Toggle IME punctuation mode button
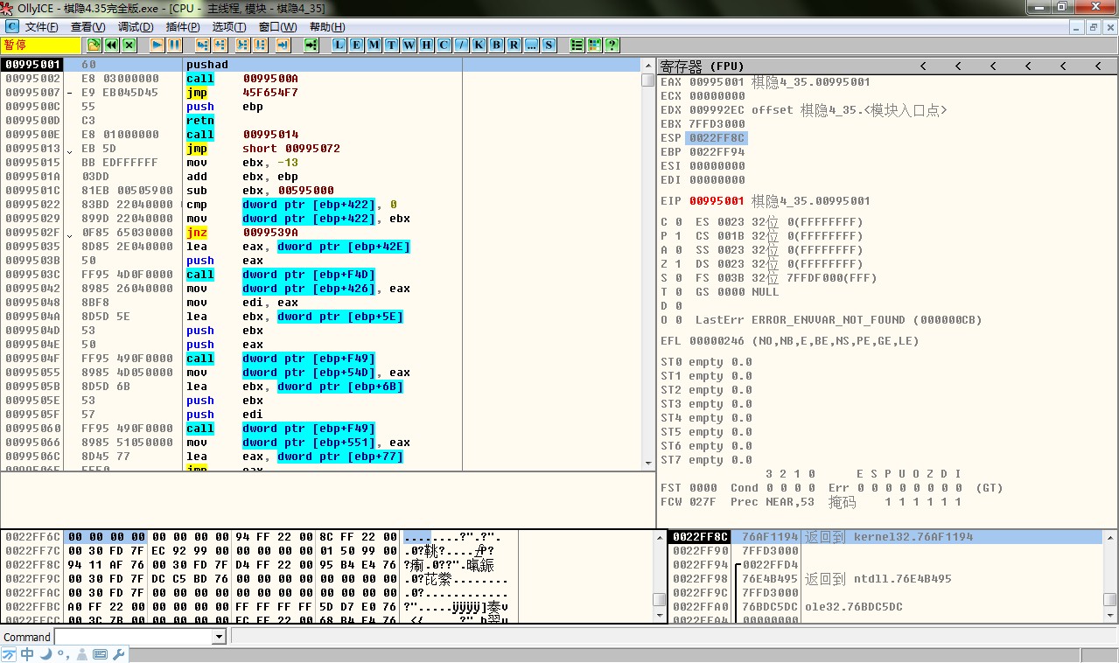The width and height of the screenshot is (1119, 663). [x=63, y=654]
